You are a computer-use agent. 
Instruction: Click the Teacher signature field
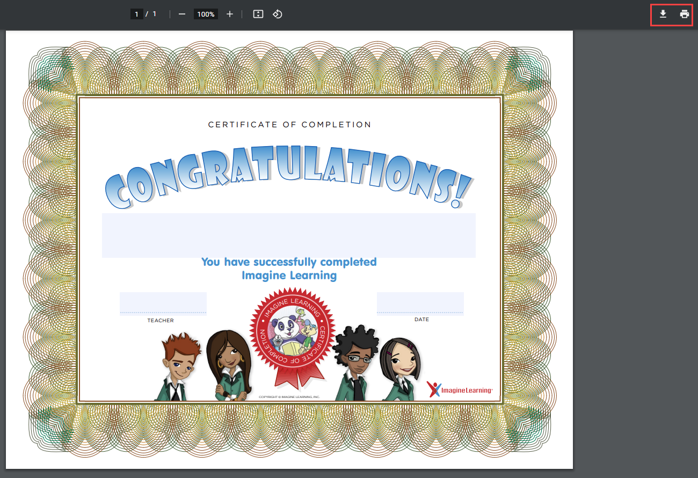(163, 303)
